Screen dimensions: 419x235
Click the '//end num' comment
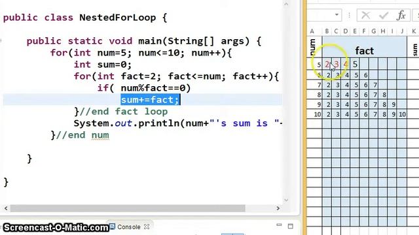tap(82, 135)
